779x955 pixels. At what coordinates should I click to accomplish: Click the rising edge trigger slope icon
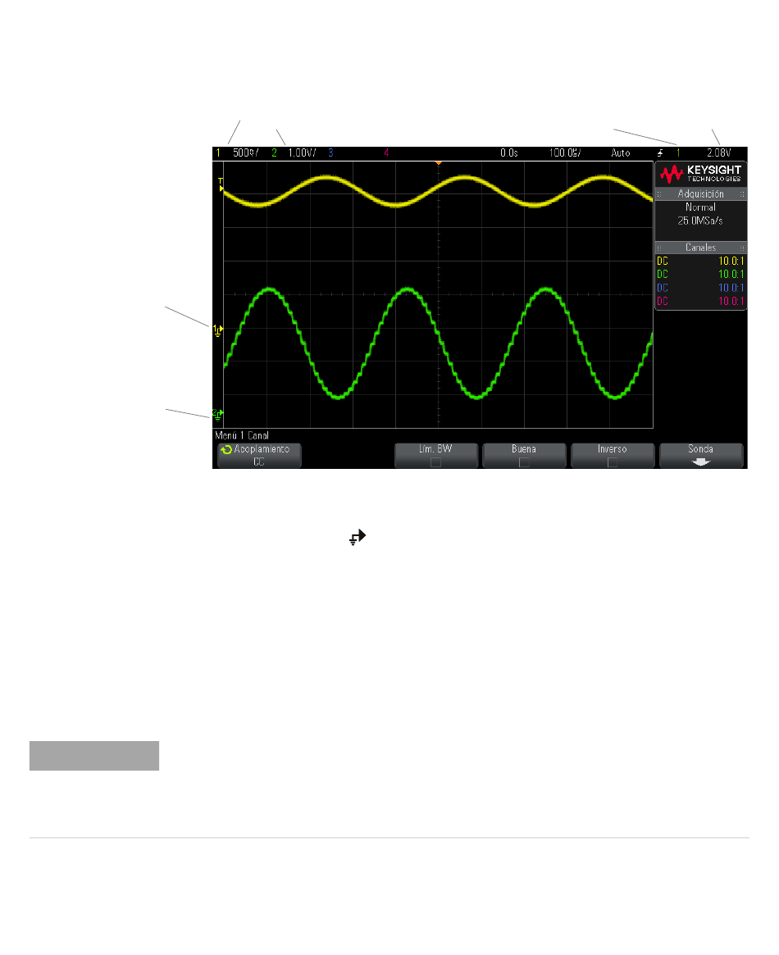tap(660, 152)
